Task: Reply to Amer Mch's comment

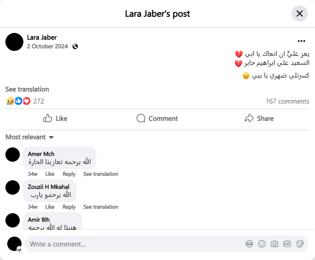Action: [69, 174]
